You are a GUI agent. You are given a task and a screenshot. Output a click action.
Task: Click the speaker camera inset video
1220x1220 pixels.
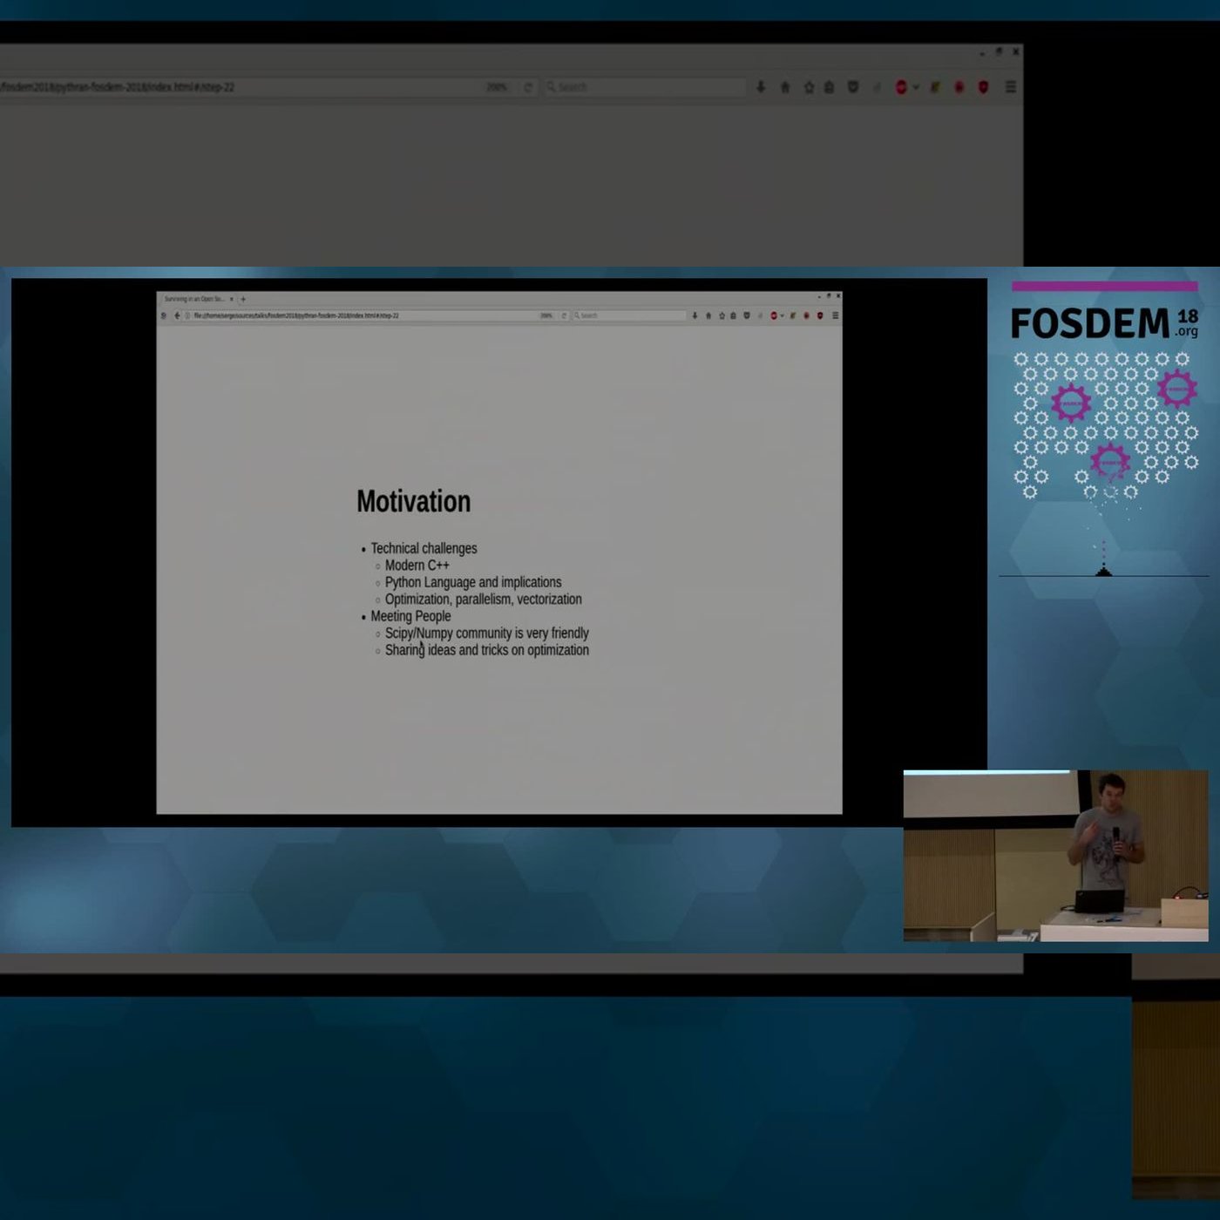point(1056,856)
